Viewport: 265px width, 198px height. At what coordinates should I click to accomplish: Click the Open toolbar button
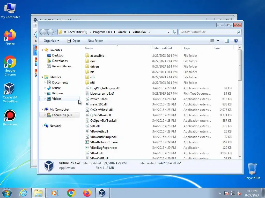click(x=74, y=41)
